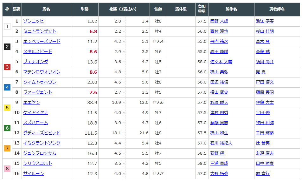Open jockey link 三浦 皇成
Screen dimensions: 302x181
pyautogui.click(x=219, y=164)
